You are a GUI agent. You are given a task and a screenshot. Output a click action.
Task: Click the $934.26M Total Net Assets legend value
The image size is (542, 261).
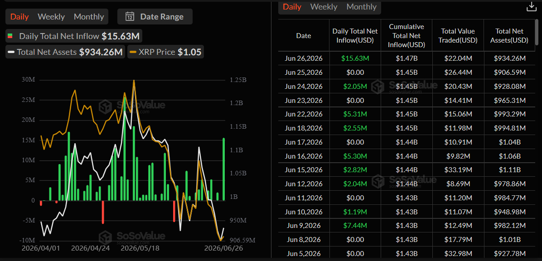[101, 52]
